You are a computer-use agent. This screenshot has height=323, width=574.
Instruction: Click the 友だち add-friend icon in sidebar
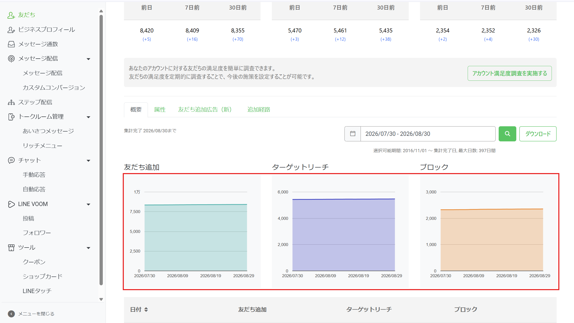11,15
